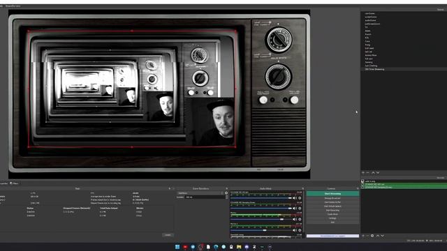Image resolution: width=447 pixels, height=251 pixels.
Task: Select the highlighted bottom scene in list
Action: pyautogui.click(x=404, y=69)
